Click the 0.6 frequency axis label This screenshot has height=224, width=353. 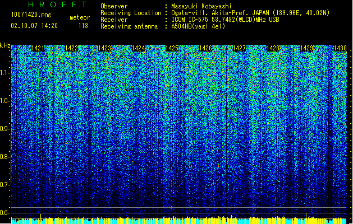click(5, 213)
